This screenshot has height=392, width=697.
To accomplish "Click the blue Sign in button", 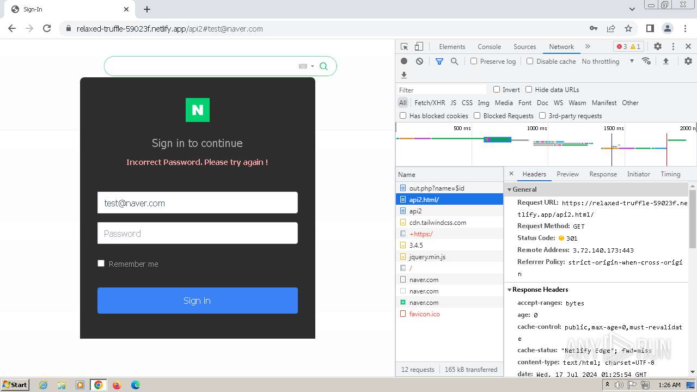I will coord(198,301).
